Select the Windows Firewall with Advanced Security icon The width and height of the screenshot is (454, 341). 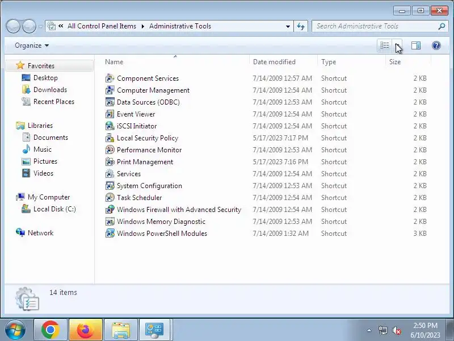[110, 209]
